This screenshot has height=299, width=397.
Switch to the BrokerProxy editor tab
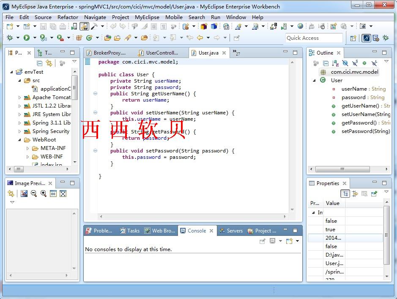[x=106, y=53]
